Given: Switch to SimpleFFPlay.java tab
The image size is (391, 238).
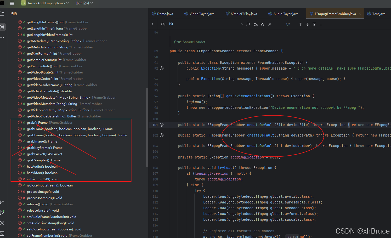Looking at the screenshot, I should click(x=241, y=14).
